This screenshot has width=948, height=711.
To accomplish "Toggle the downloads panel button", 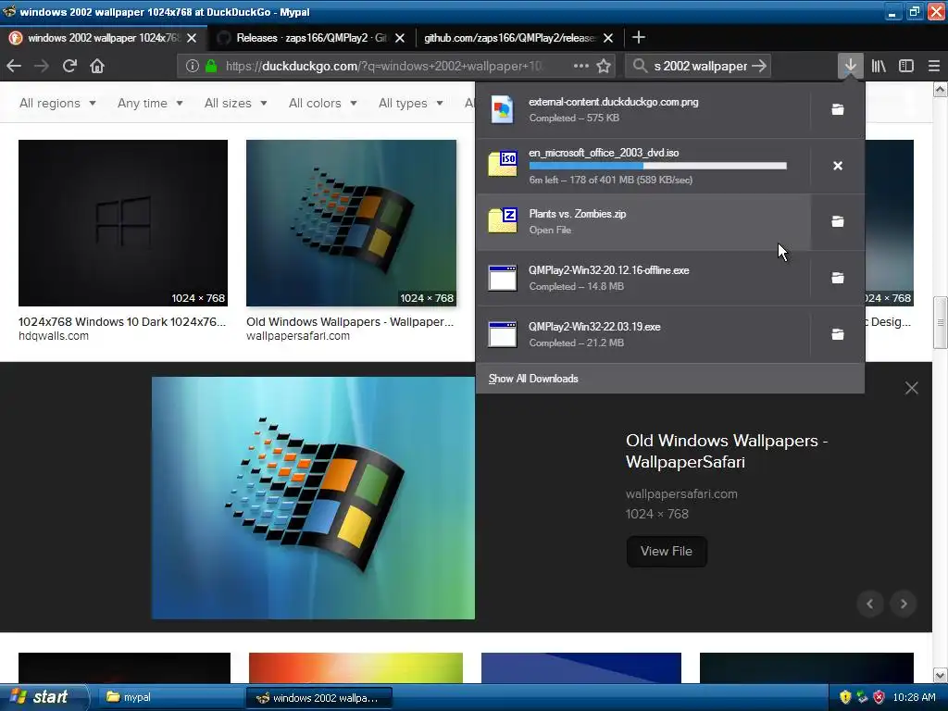I will [850, 66].
